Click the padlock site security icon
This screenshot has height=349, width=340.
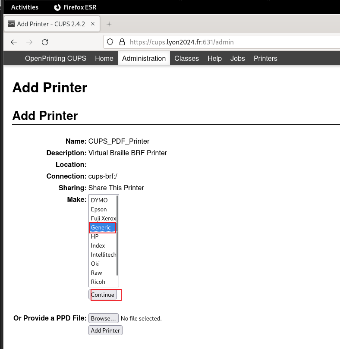[x=122, y=42]
